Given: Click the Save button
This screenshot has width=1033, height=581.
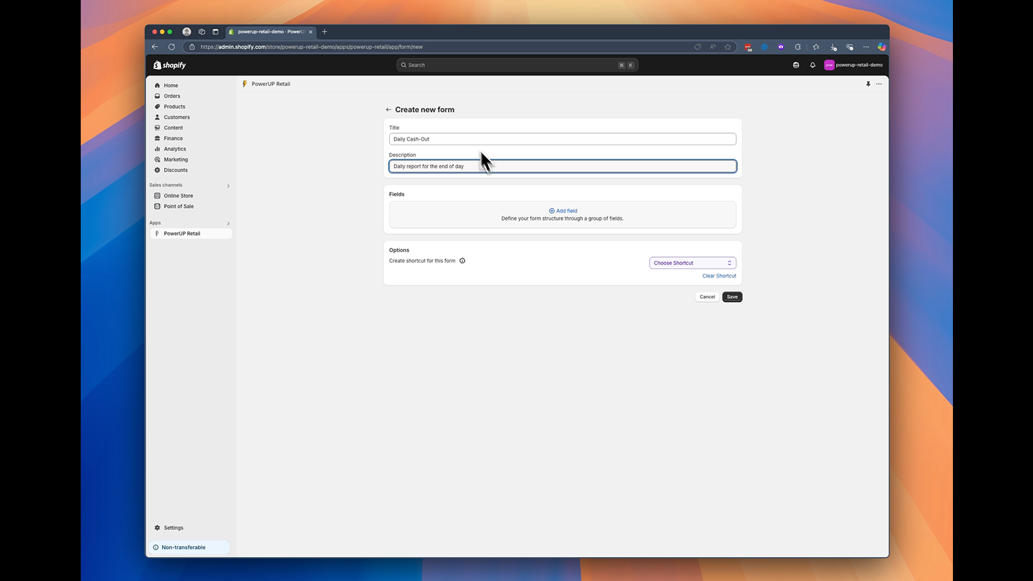Looking at the screenshot, I should coord(731,297).
